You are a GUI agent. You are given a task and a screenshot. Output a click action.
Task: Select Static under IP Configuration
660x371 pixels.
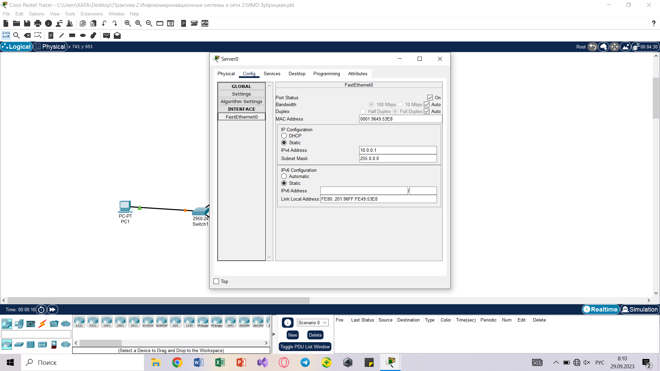pos(284,143)
